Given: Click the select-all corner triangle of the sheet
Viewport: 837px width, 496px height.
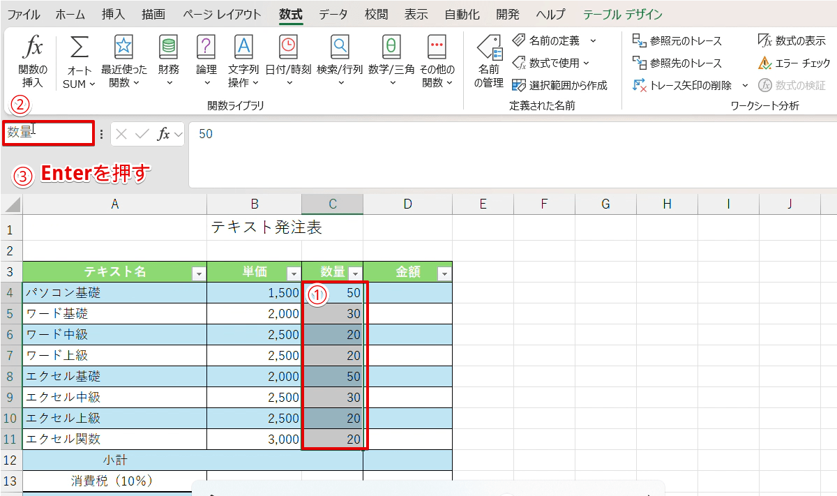Looking at the screenshot, I should click(11, 204).
